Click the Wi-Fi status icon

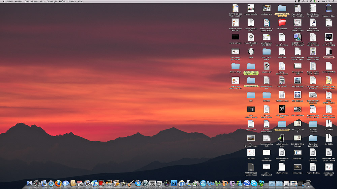click(x=311, y=1)
